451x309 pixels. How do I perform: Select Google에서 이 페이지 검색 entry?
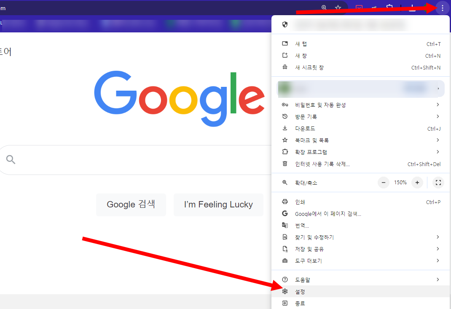point(361,214)
